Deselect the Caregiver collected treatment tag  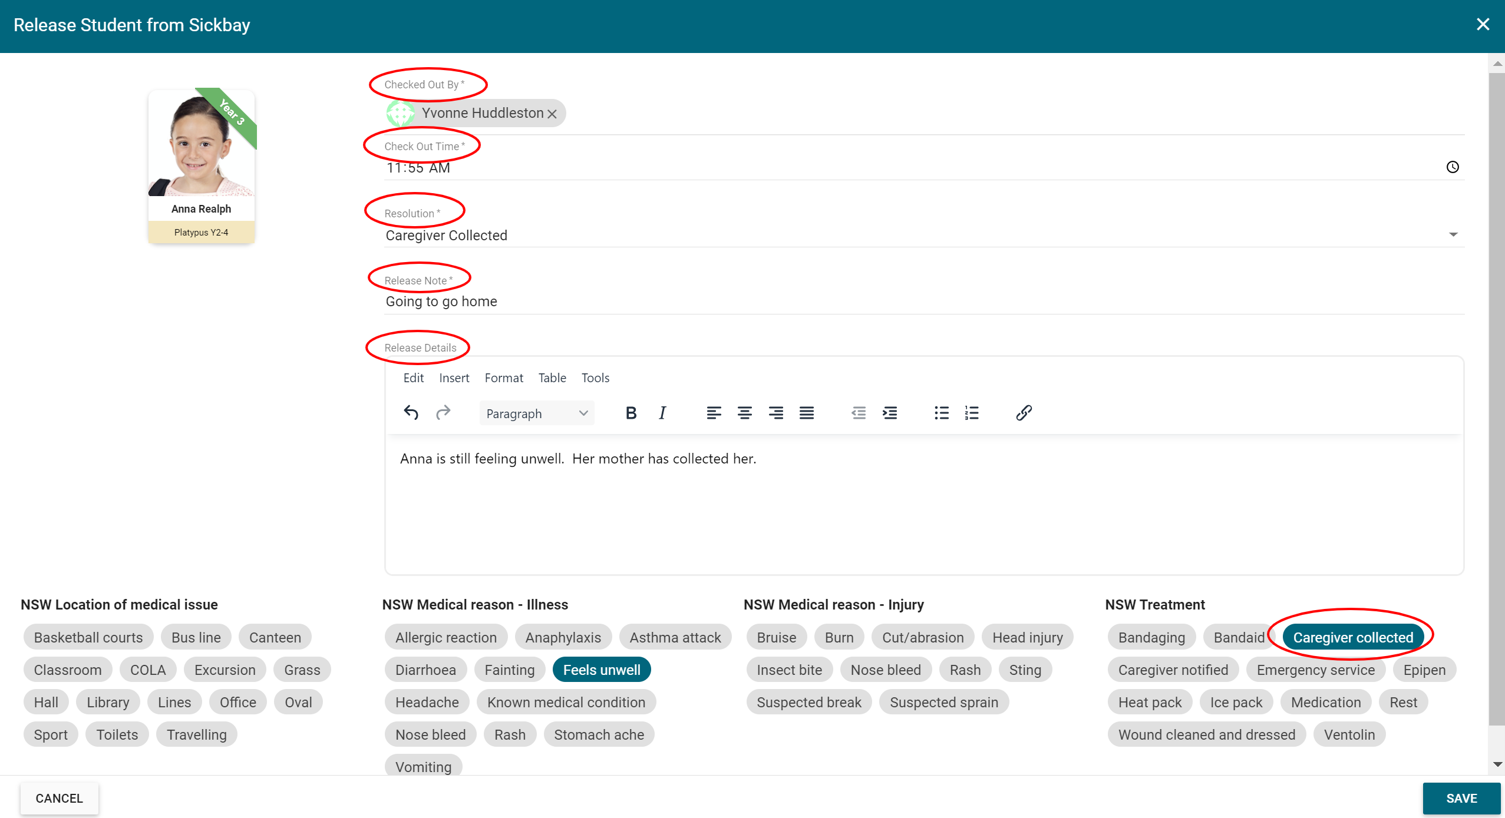(x=1352, y=637)
